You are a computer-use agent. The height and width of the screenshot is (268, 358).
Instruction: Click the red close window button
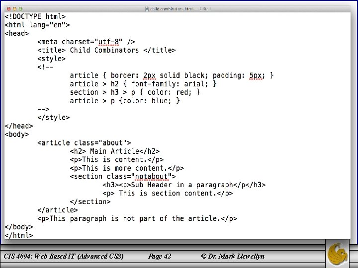pyautogui.click(x=8, y=9)
